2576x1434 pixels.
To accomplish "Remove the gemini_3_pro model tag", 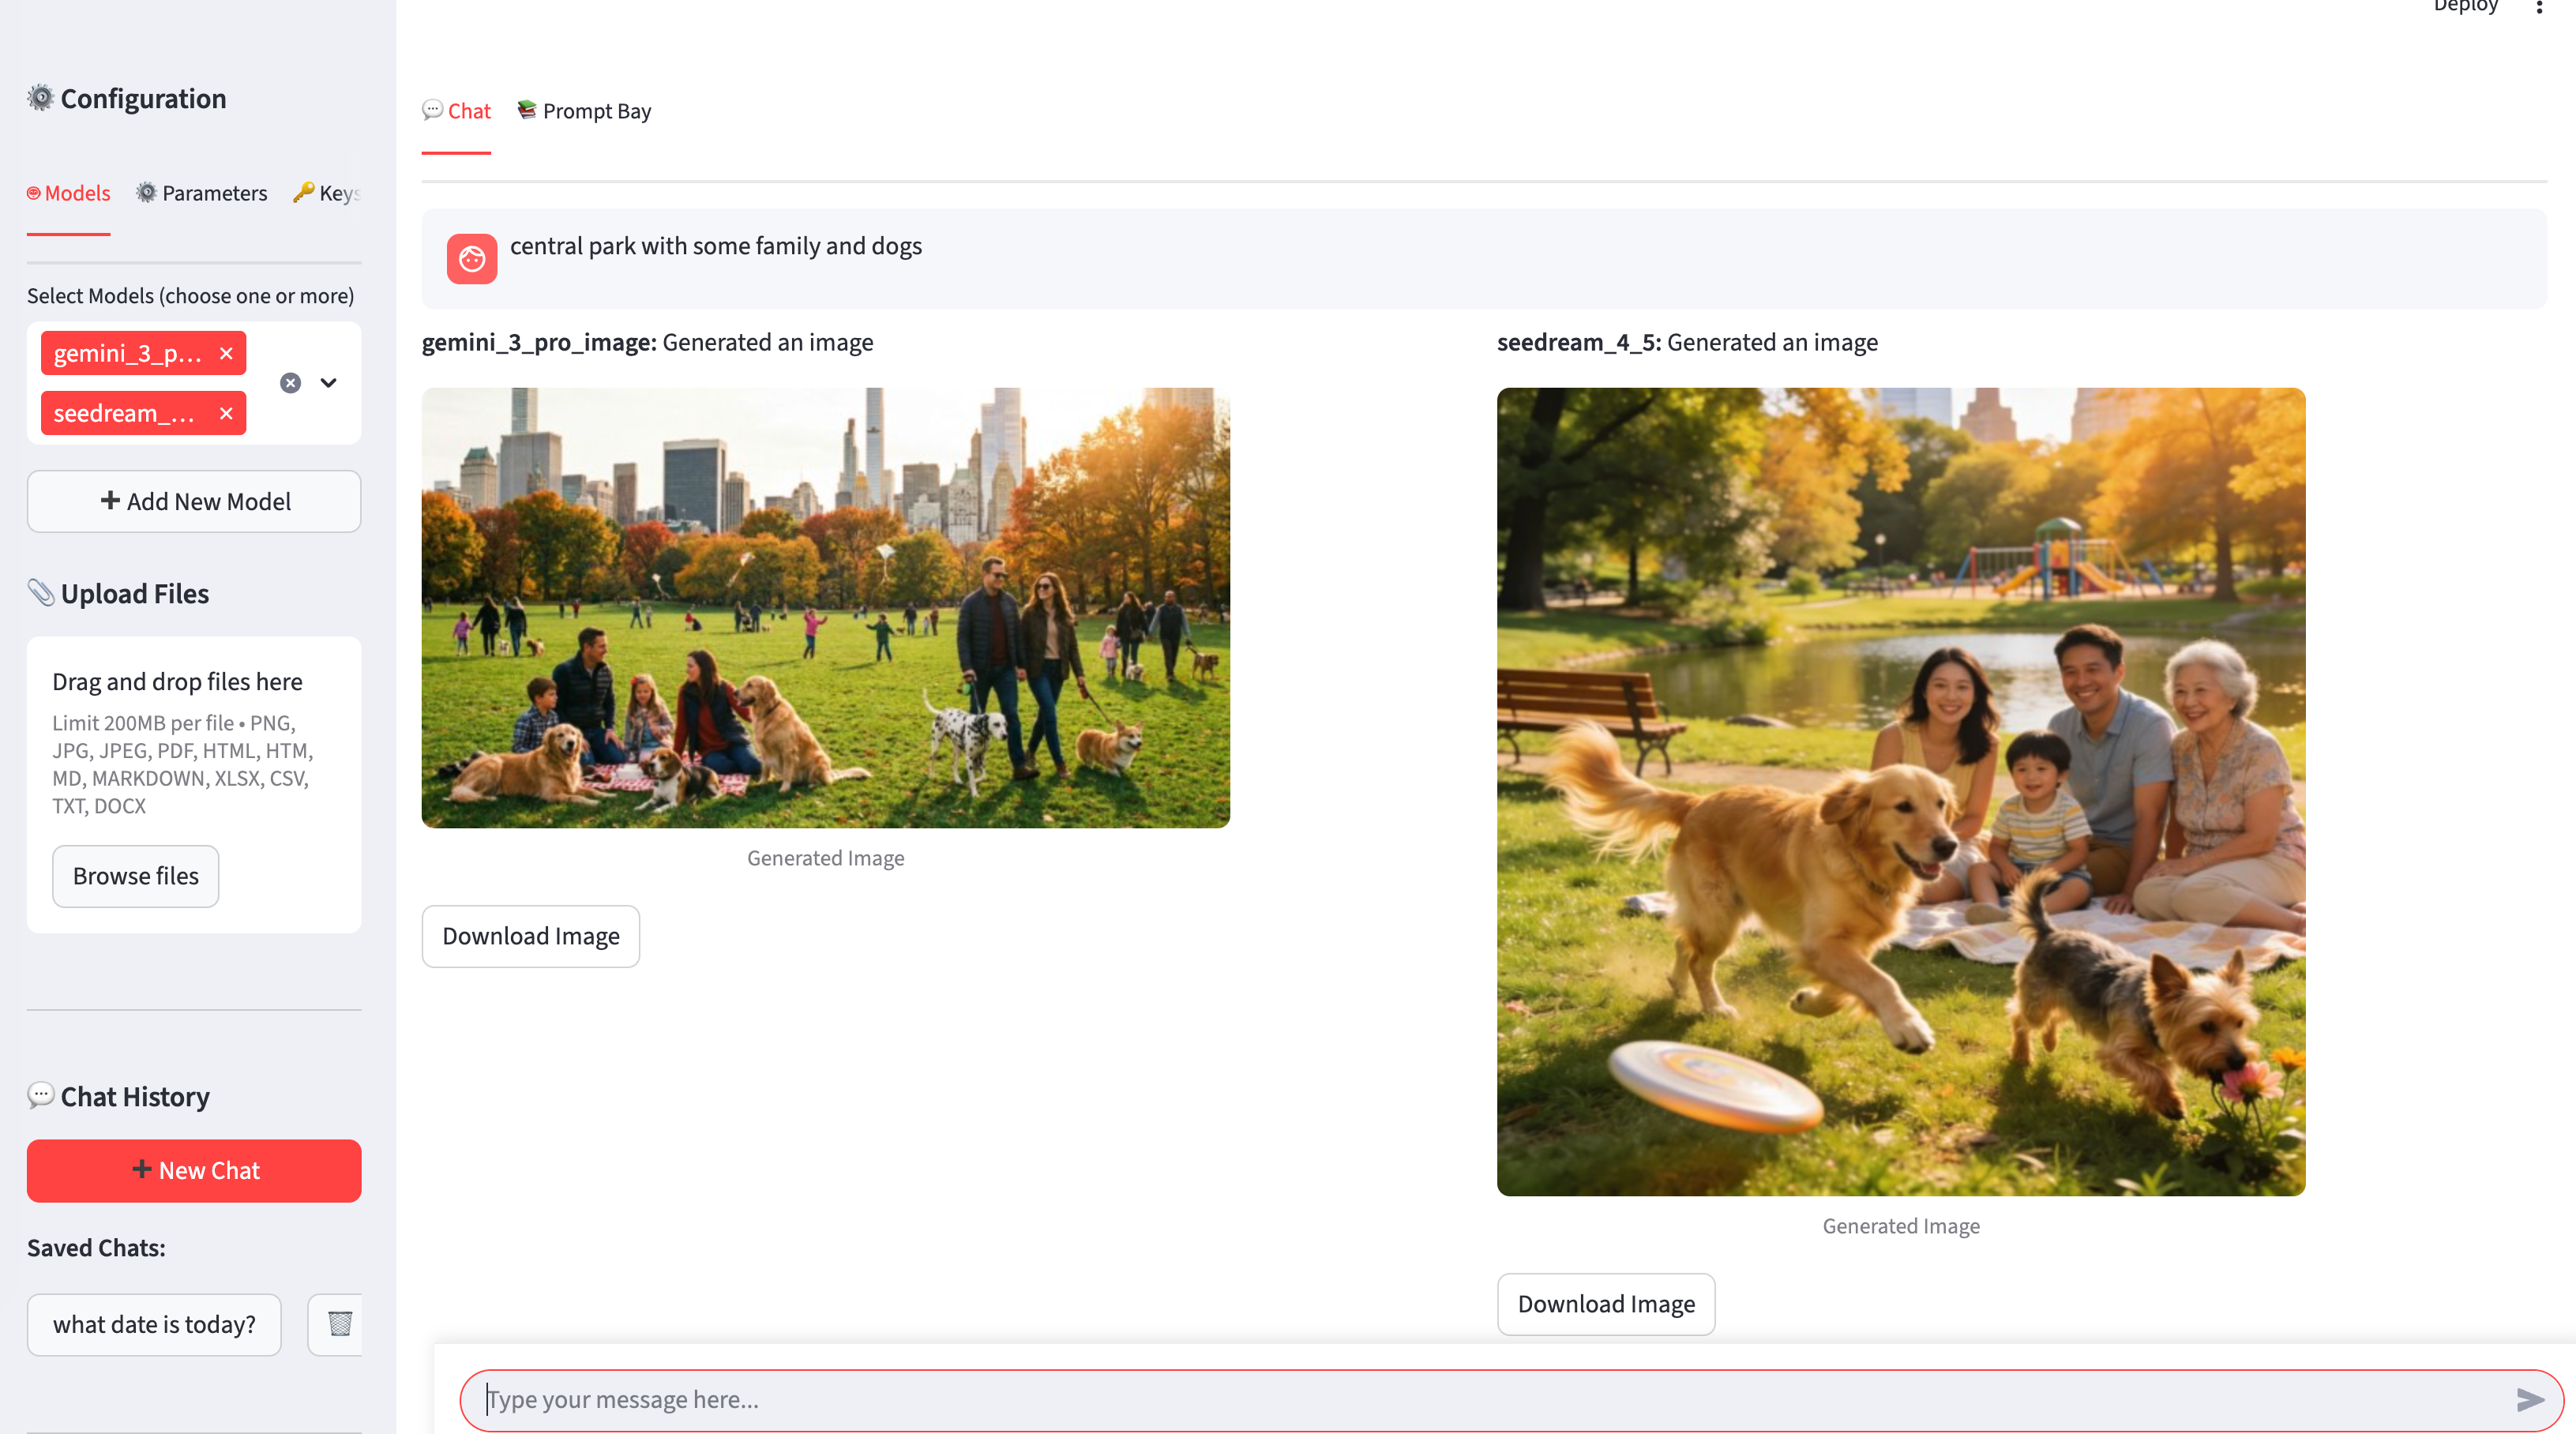I will [226, 354].
